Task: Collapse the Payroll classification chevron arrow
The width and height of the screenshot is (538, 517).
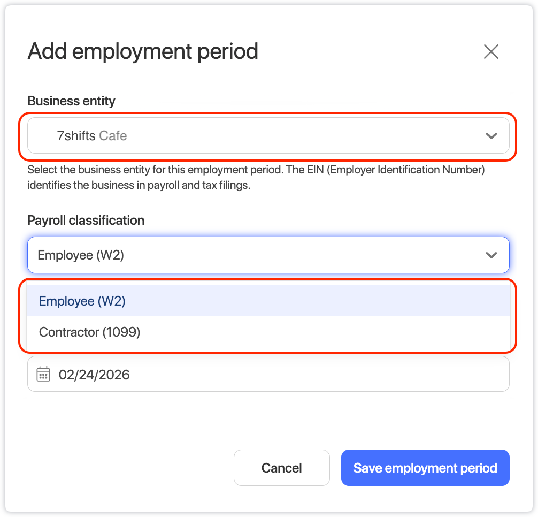Action: click(491, 255)
